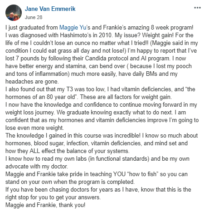209x217 pixels.
Task: Click the word Hashimoto's in the post
Action: click(x=76, y=35)
